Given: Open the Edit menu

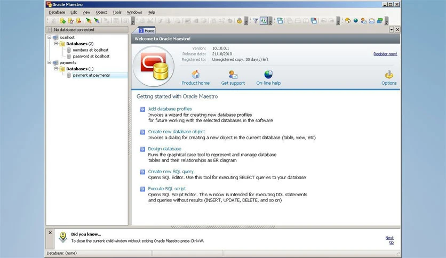Looking at the screenshot, I should point(74,12).
